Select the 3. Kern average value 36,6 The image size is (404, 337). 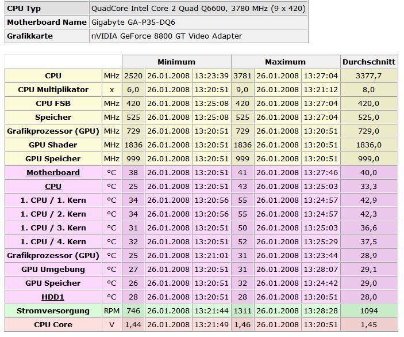[x=369, y=228]
